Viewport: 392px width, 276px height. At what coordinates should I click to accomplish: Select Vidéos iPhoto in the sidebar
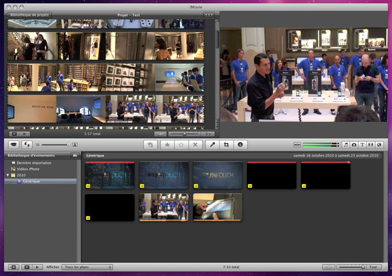28,169
